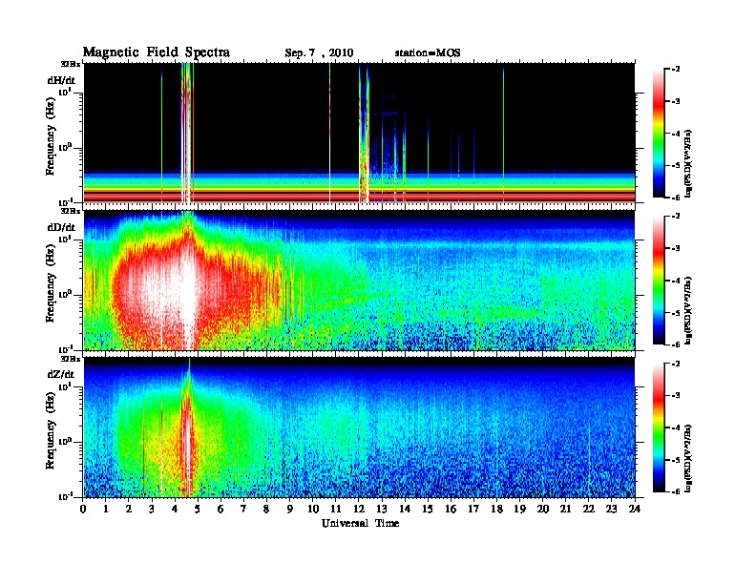Click hour tick label '11' on time axis
Image resolution: width=756 pixels, height=584 pixels.
point(336,510)
